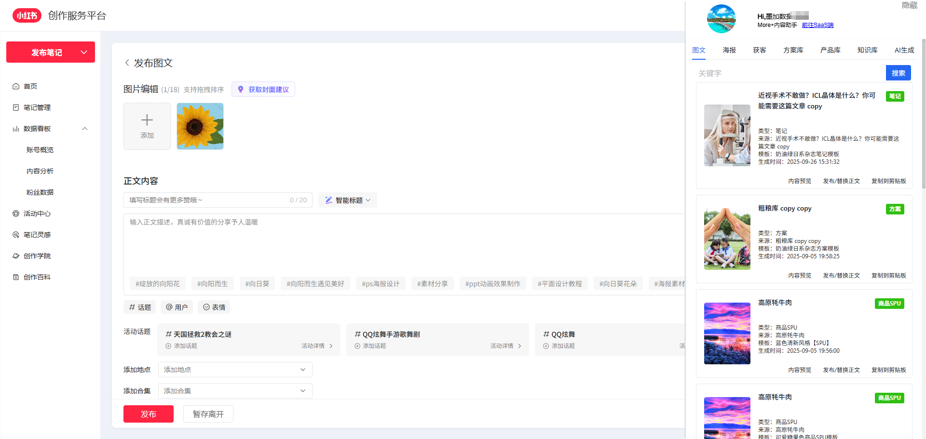Collapse the 数据看板 sidebar section

[85, 129]
